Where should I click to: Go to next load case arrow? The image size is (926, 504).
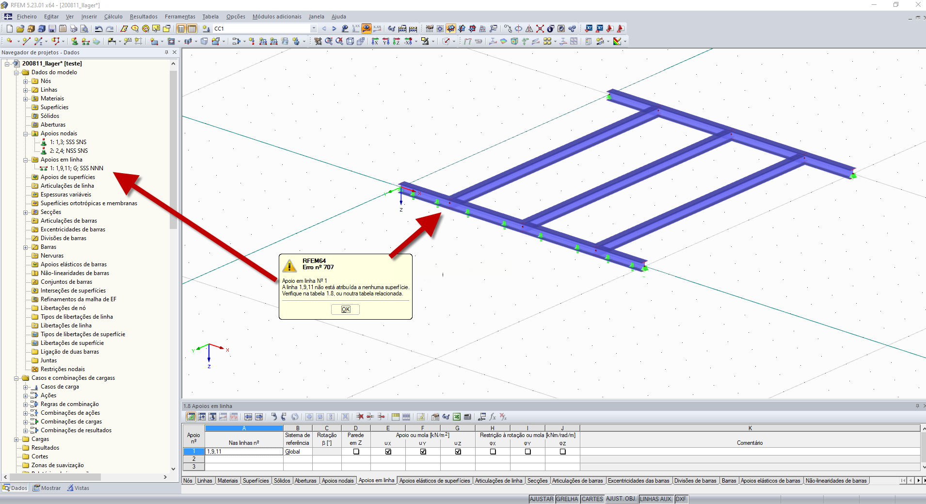pos(334,29)
